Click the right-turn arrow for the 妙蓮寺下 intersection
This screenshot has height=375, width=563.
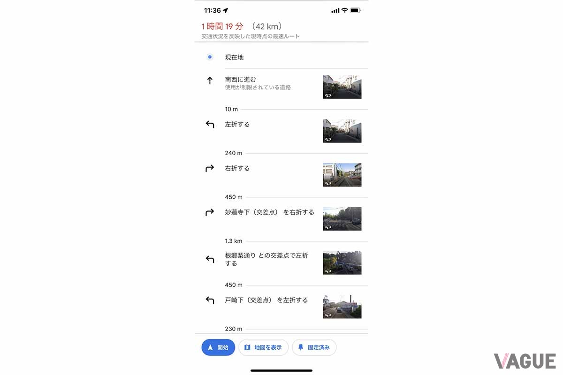pos(210,212)
